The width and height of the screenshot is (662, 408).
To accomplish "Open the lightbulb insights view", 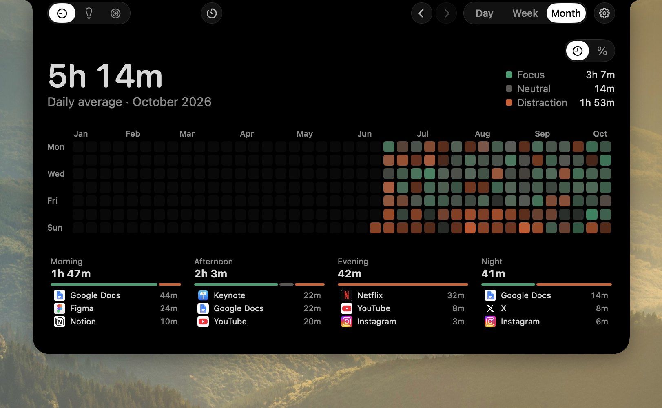I will [89, 13].
